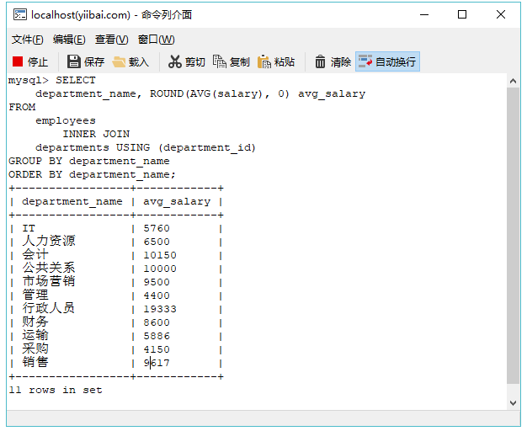Click the salary value 8600

click(157, 322)
